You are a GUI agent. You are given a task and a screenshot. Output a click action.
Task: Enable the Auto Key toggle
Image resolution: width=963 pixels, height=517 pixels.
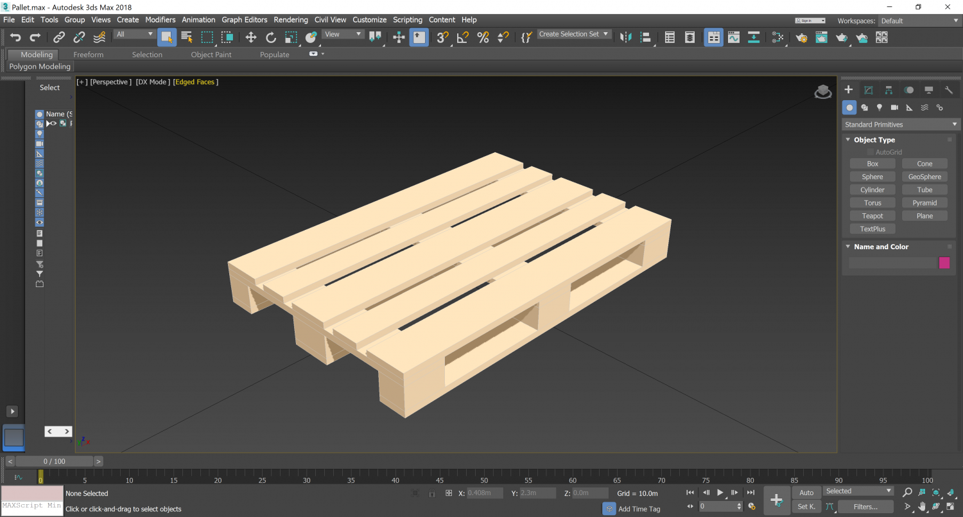[806, 492]
